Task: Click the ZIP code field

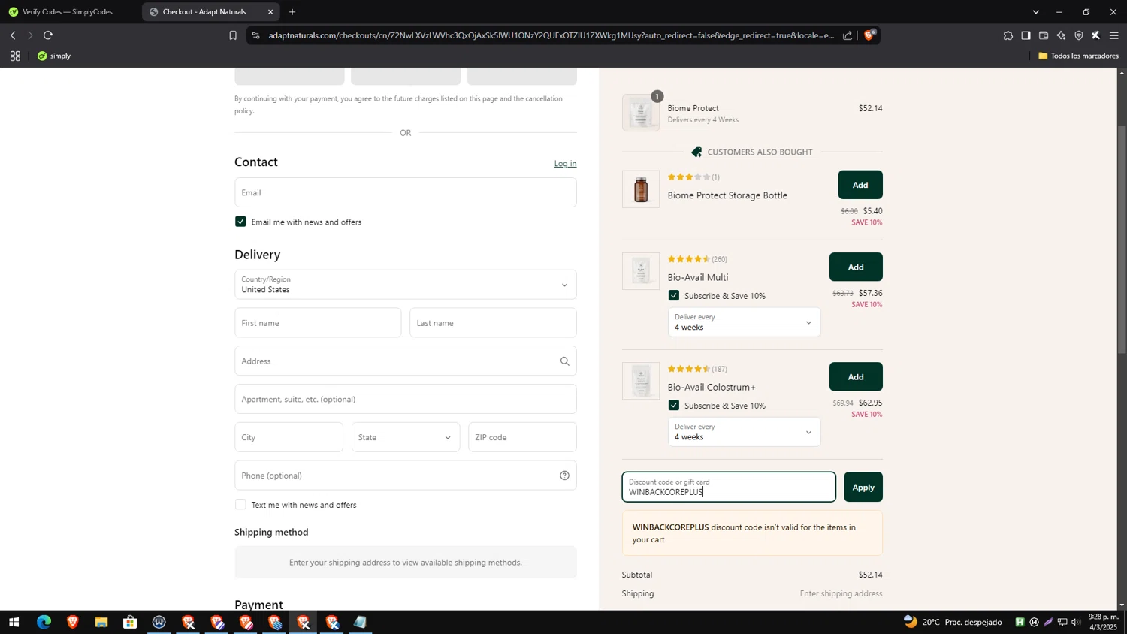Action: 522,437
